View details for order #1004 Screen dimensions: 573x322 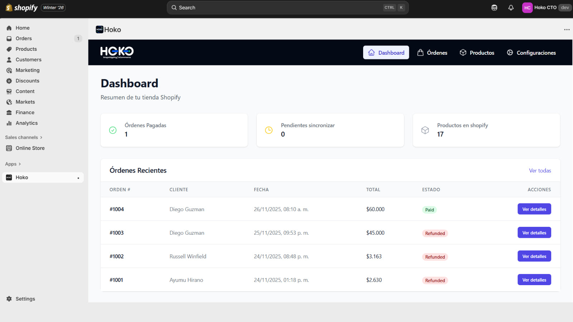click(534, 209)
